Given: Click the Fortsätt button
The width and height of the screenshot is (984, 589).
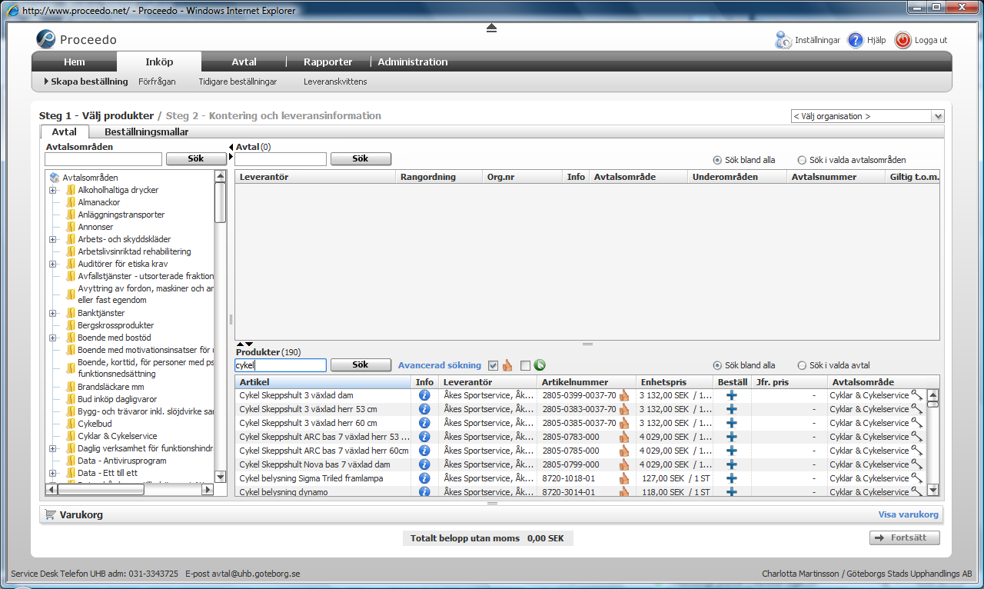Looking at the screenshot, I should point(905,538).
